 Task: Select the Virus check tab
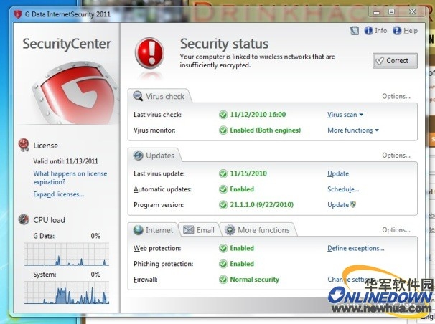[160, 96]
